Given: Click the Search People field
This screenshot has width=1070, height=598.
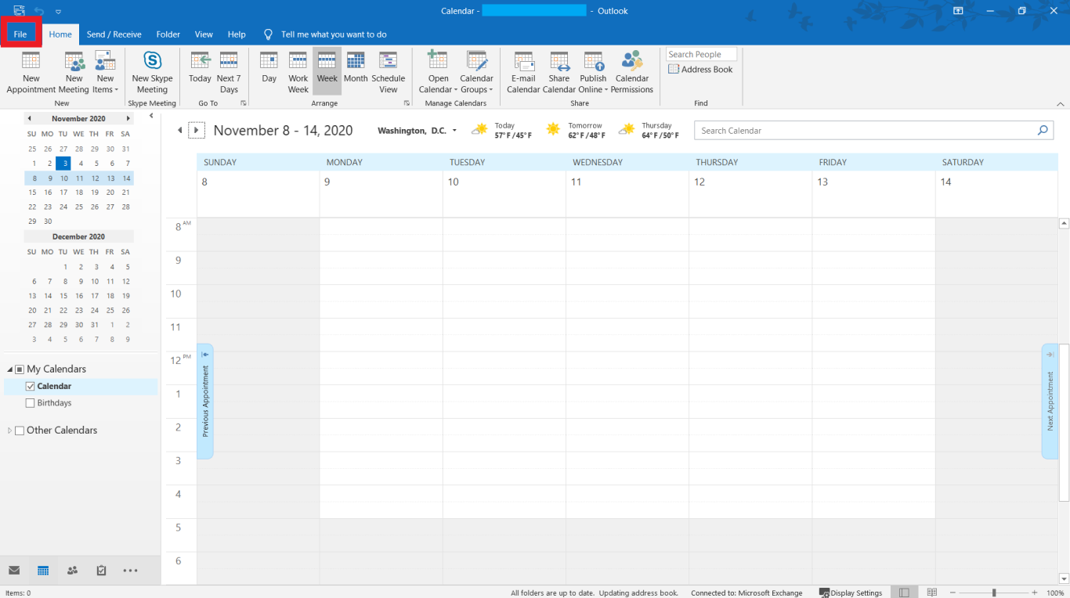Looking at the screenshot, I should click(x=701, y=54).
